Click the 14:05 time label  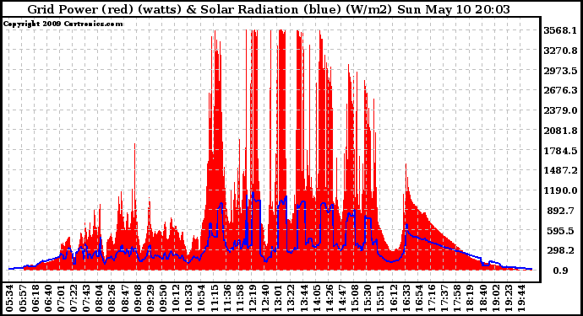point(315,297)
